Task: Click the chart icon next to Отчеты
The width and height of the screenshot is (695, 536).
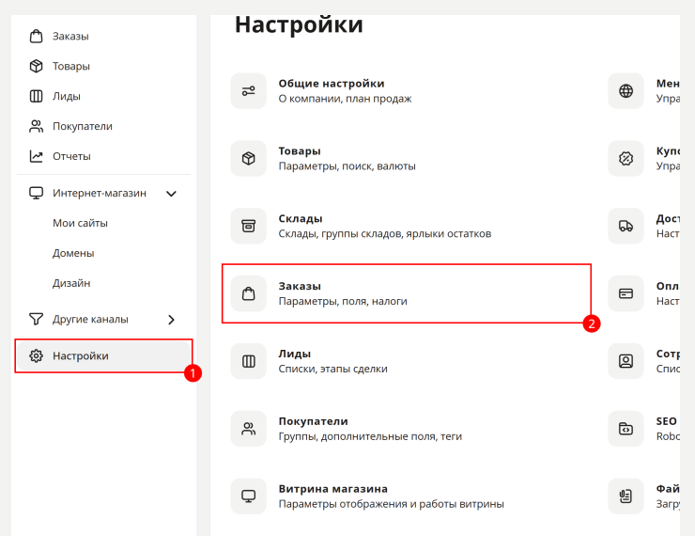Action: click(x=36, y=156)
